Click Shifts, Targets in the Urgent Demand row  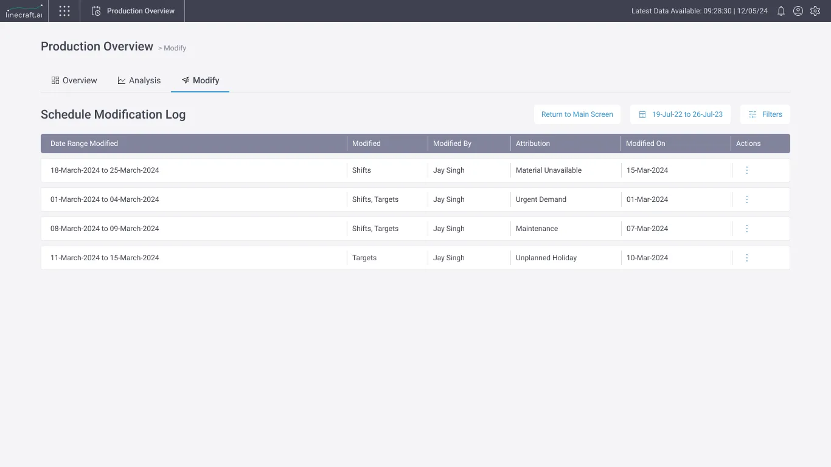pyautogui.click(x=375, y=199)
